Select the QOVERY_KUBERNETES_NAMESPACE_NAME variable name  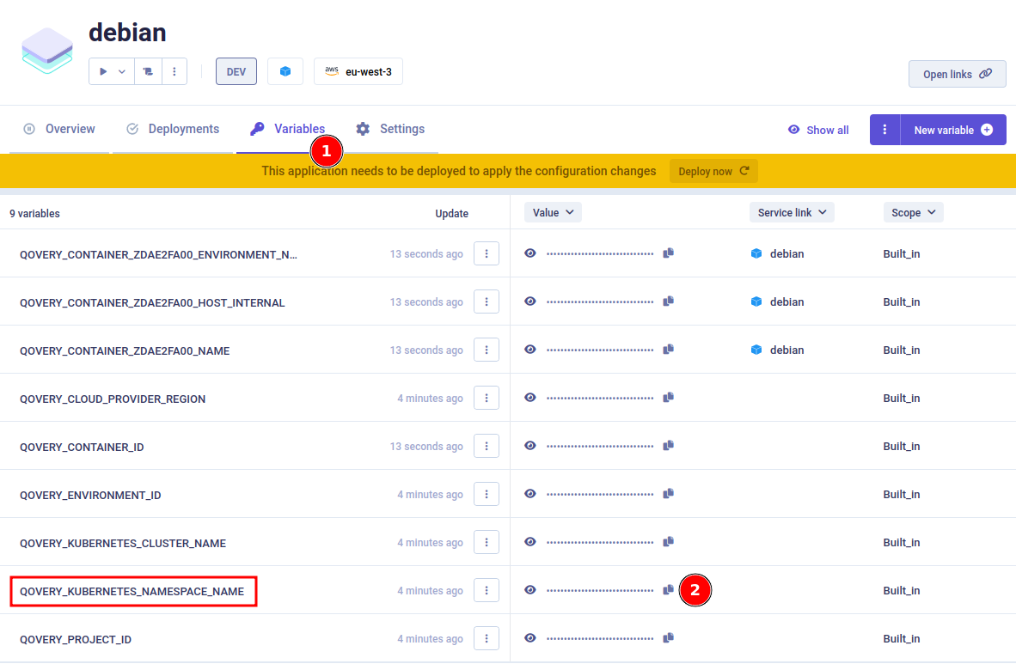click(x=132, y=592)
